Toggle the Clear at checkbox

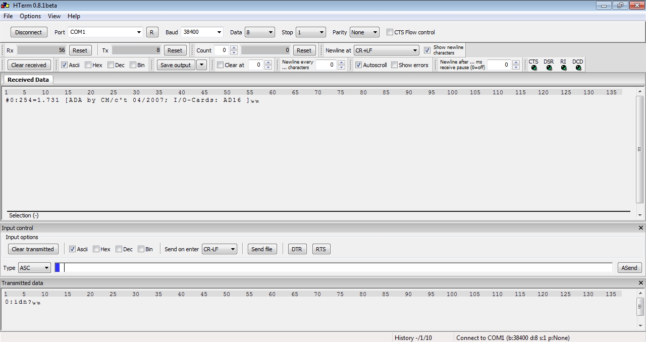(220, 65)
